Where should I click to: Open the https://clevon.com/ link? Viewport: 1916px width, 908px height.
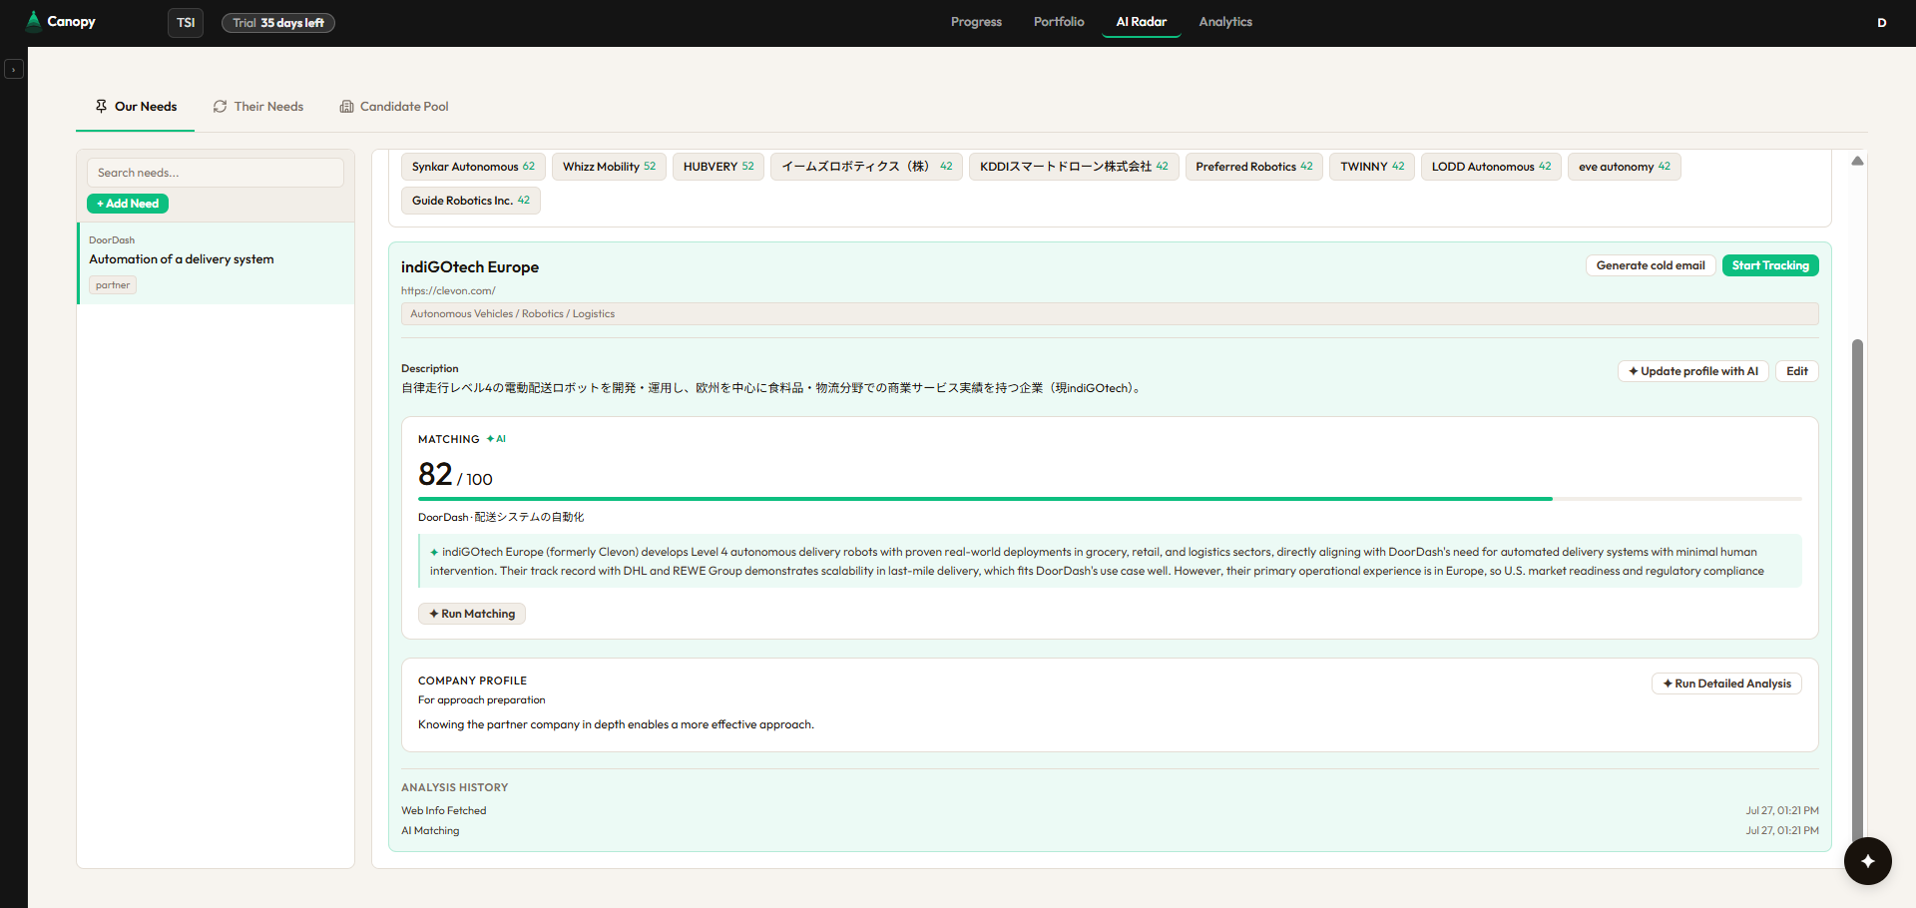(x=448, y=290)
